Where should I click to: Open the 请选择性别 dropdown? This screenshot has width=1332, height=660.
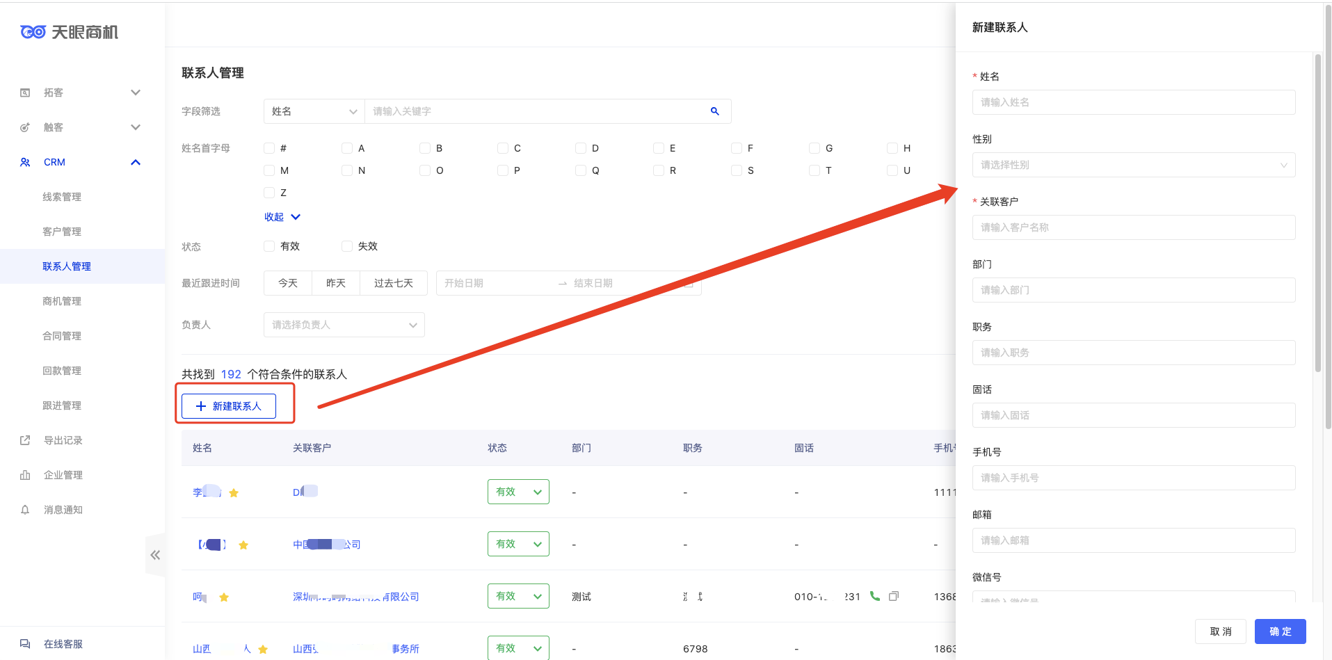click(x=1134, y=165)
